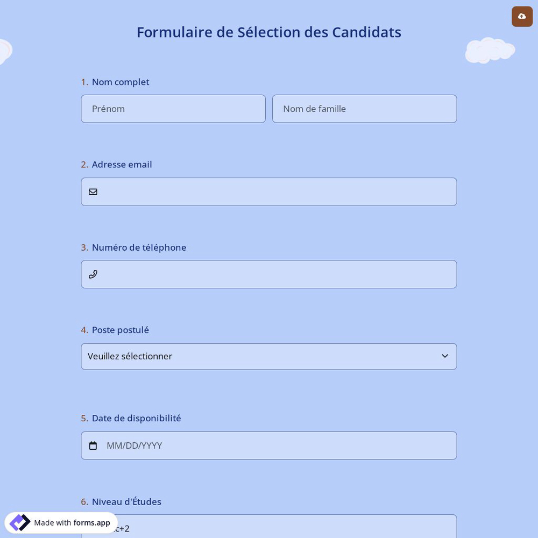The width and height of the screenshot is (538, 538).
Task: Click the "Poste postulé" question label
Action: tap(120, 330)
